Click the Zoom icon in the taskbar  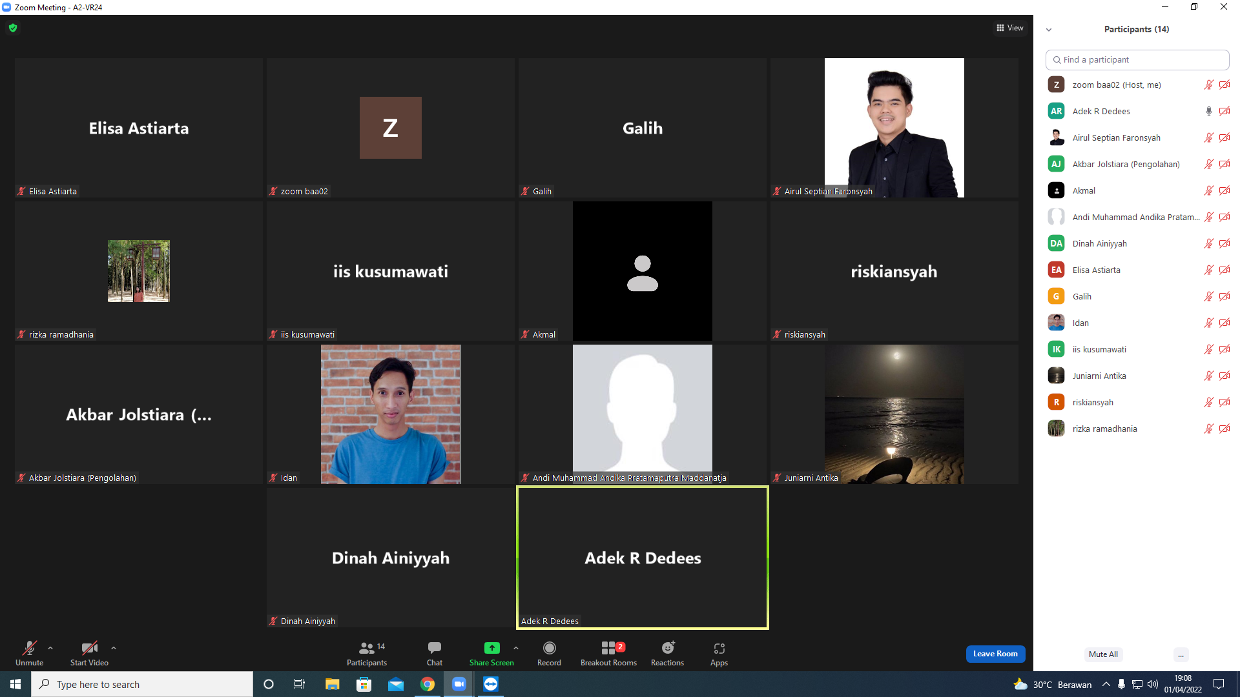[x=459, y=684]
